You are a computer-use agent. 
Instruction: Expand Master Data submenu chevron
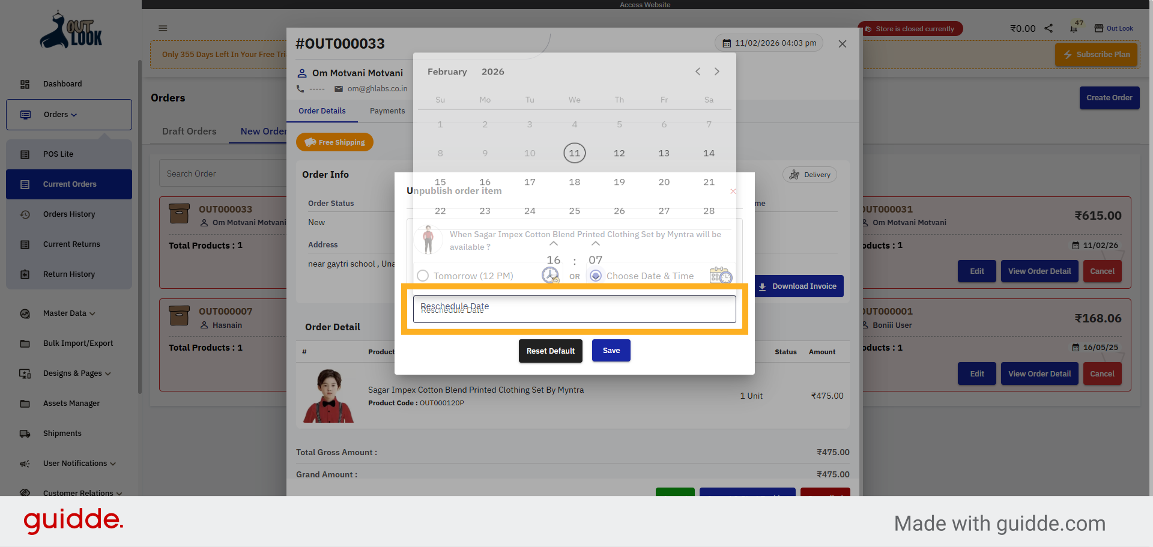pos(92,314)
